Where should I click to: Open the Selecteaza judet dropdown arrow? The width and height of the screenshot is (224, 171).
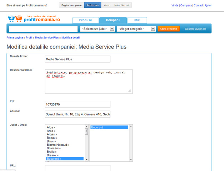click(112, 29)
